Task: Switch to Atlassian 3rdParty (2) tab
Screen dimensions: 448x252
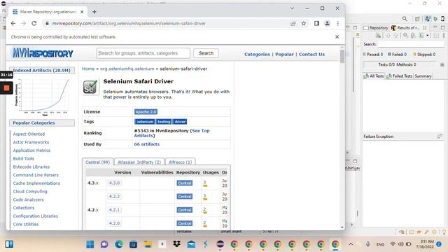Action: click(139, 162)
